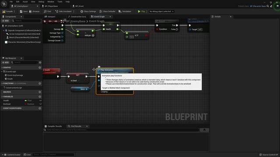
Task: Click Add button in Components panel
Action: (5, 21)
